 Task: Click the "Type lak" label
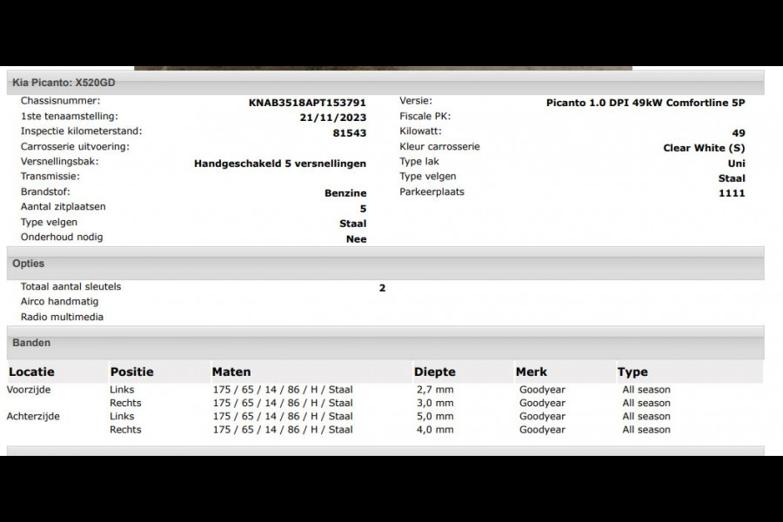pyautogui.click(x=419, y=161)
